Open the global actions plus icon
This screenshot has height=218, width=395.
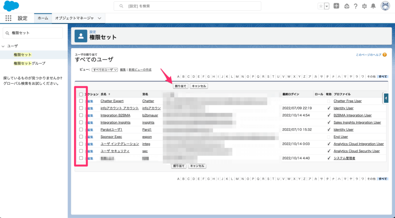[x=336, y=6]
